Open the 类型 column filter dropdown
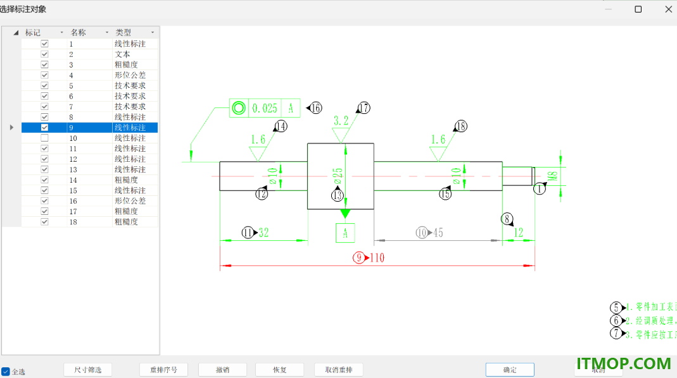Image resolution: width=677 pixels, height=378 pixels. [x=153, y=32]
